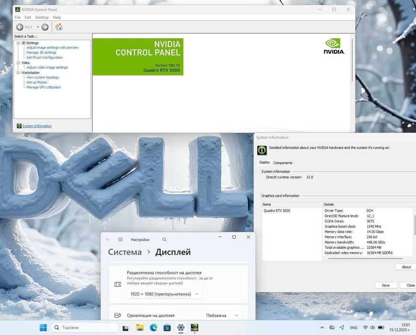Select Set PhysX Configuration
This screenshot has width=416, height=335.
pyautogui.click(x=44, y=57)
